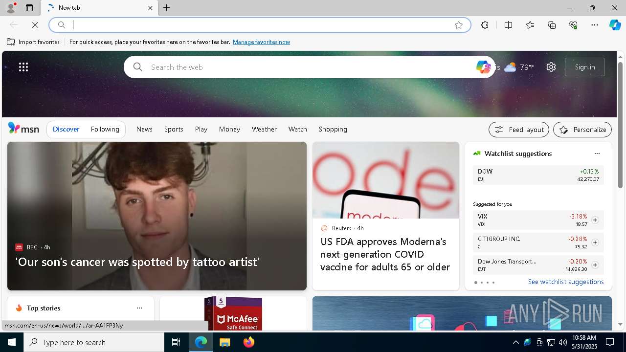Open the Play menu item
The height and width of the screenshot is (352, 626).
coord(201,129)
